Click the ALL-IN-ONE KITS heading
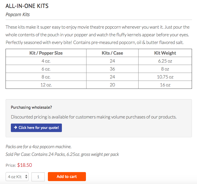Screen dimensions: 197x184 pyautogui.click(x=27, y=6)
